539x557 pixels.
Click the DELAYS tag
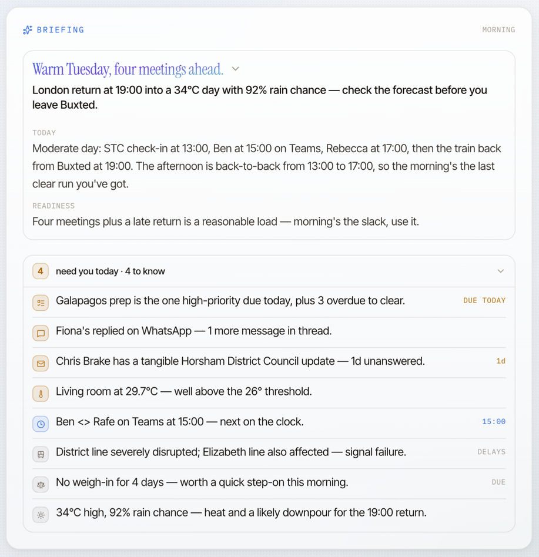[491, 452]
